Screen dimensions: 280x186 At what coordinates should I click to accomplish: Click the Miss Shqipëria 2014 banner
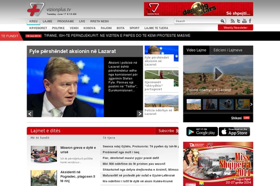pos(218,164)
